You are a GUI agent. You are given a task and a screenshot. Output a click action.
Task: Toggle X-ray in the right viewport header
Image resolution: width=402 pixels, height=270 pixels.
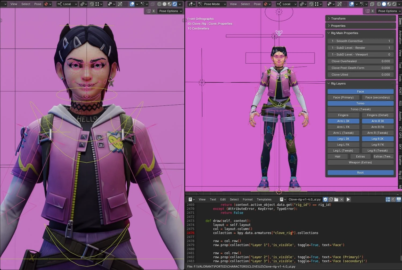372,4
